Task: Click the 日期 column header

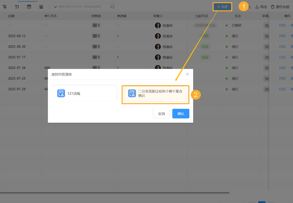Action: (11, 16)
